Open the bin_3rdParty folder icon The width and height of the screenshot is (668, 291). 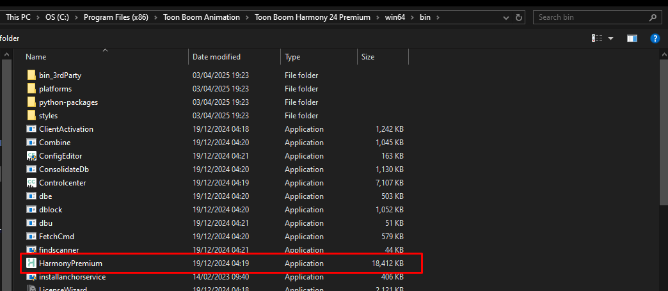pyautogui.click(x=31, y=75)
